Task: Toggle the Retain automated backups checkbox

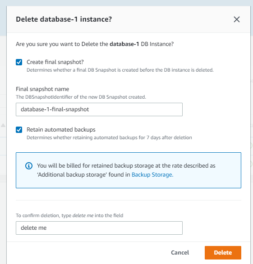Action: (x=19, y=130)
